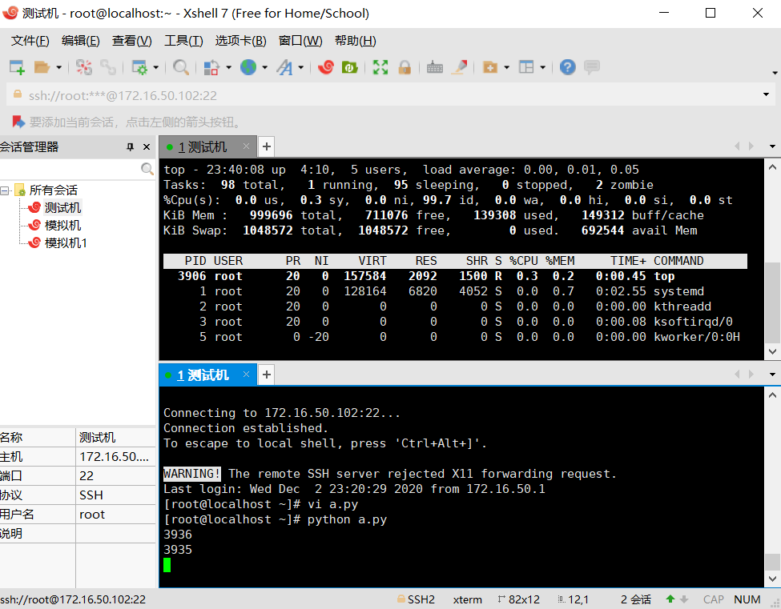781x609 pixels.
Task: Click the Reconnect chain-link icon
Action: (x=108, y=67)
